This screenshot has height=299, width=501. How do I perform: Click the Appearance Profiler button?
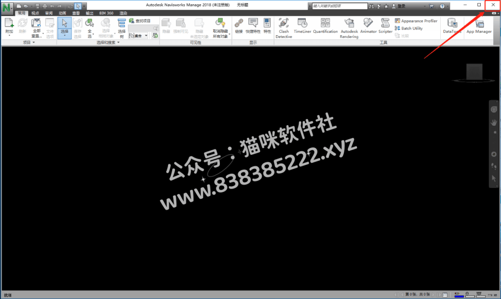click(x=416, y=21)
